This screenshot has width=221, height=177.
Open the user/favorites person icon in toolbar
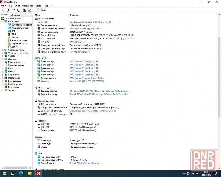24,10
